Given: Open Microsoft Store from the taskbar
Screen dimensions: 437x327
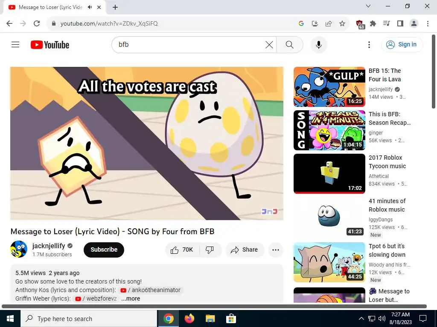Looking at the screenshot, I should click(x=231, y=318).
